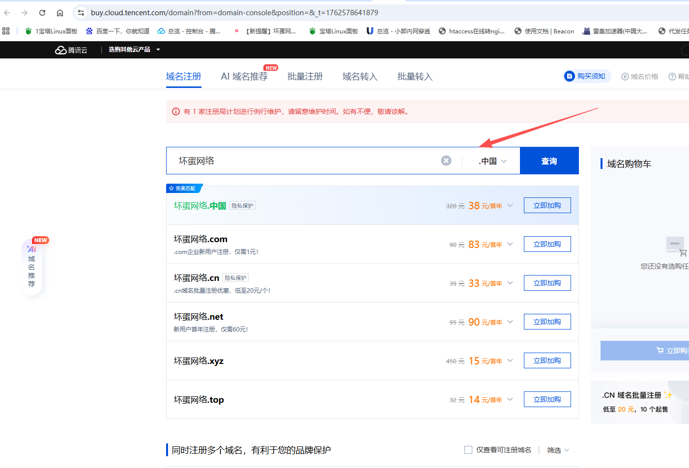
Task: Click the Tencent Cloud logo
Action: point(71,50)
